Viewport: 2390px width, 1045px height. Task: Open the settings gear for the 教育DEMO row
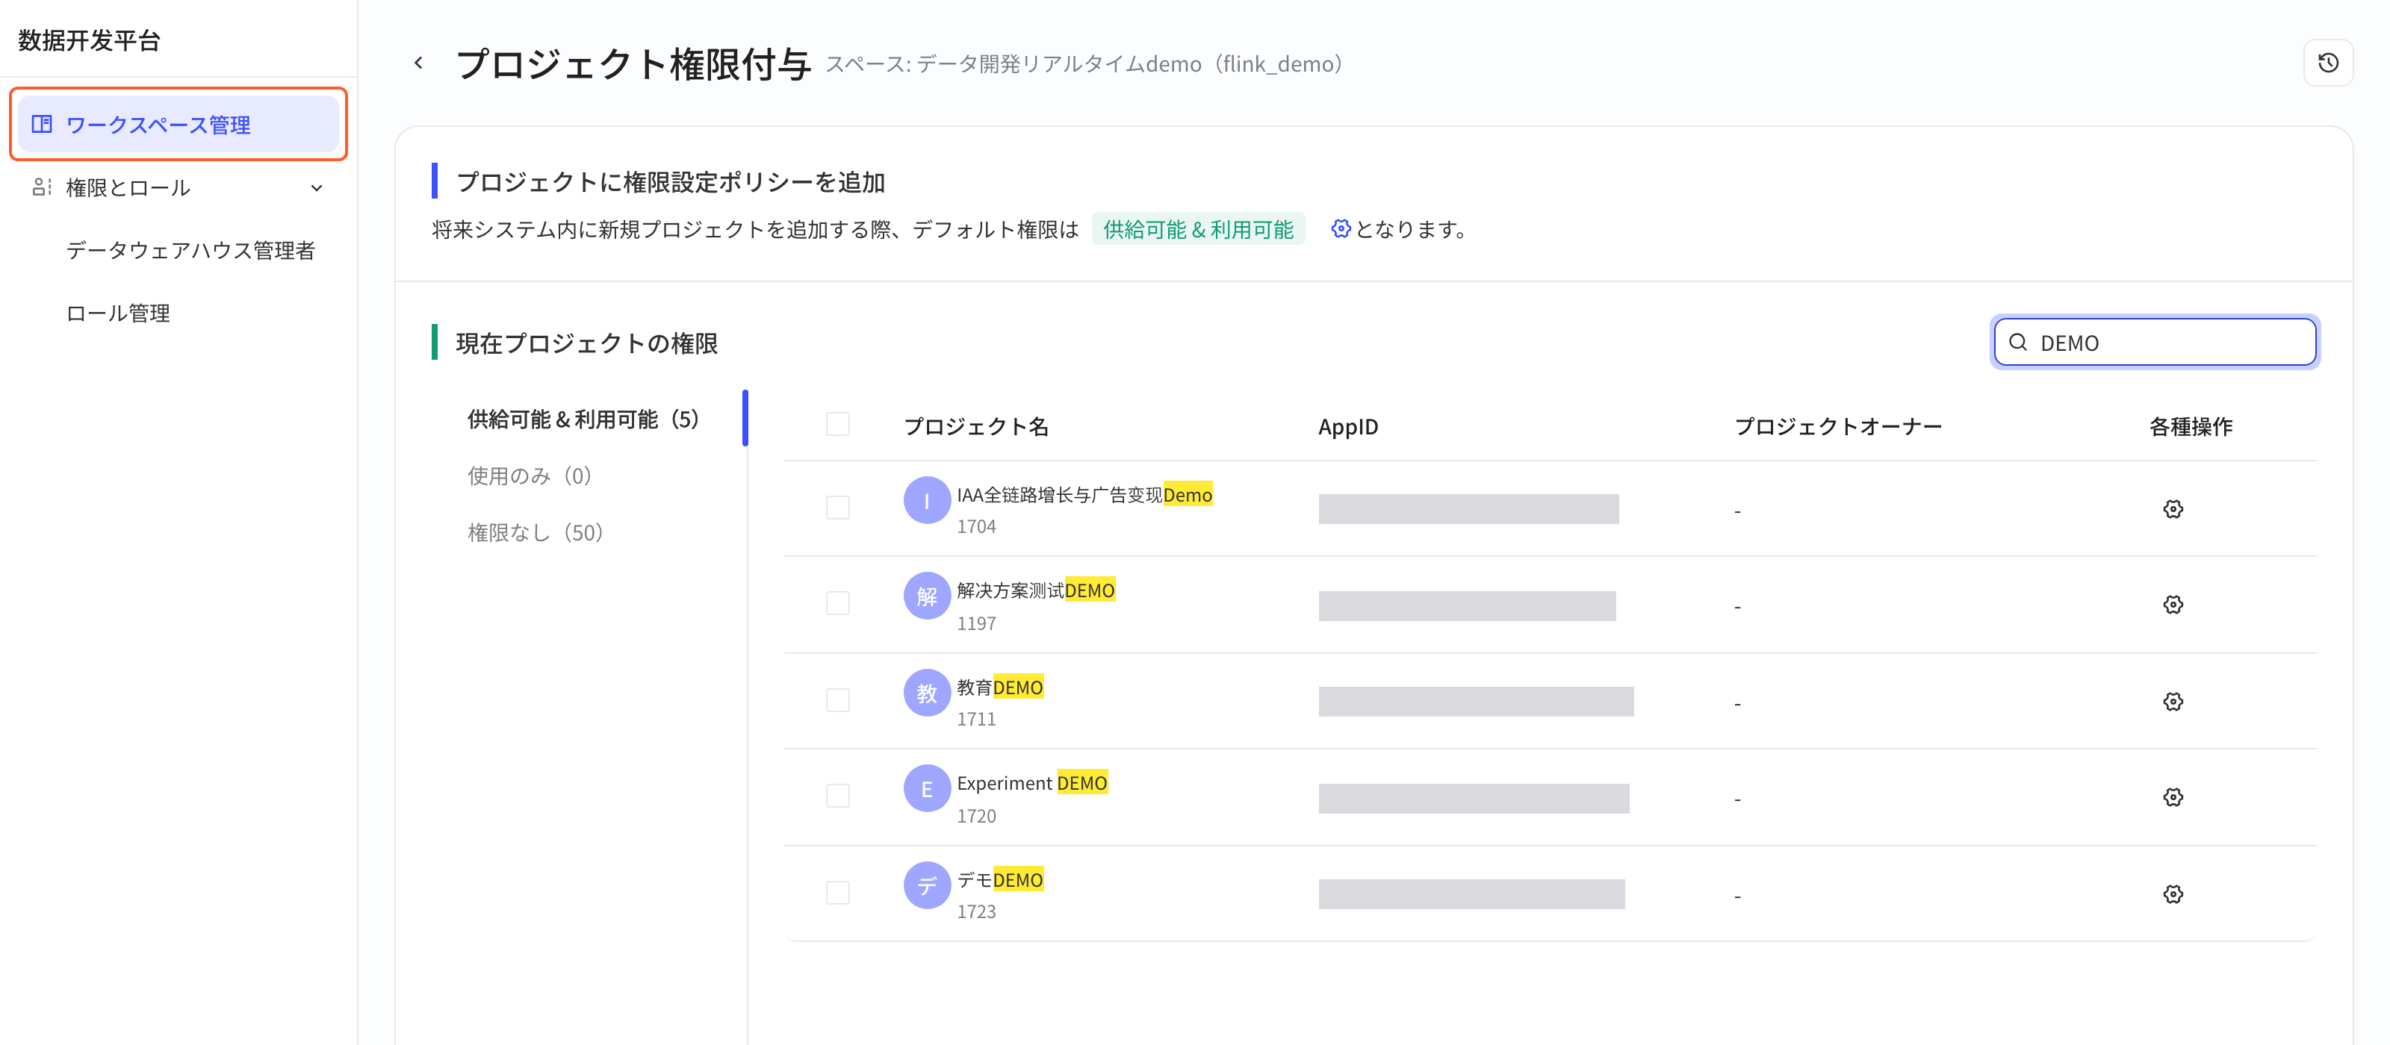[2173, 702]
